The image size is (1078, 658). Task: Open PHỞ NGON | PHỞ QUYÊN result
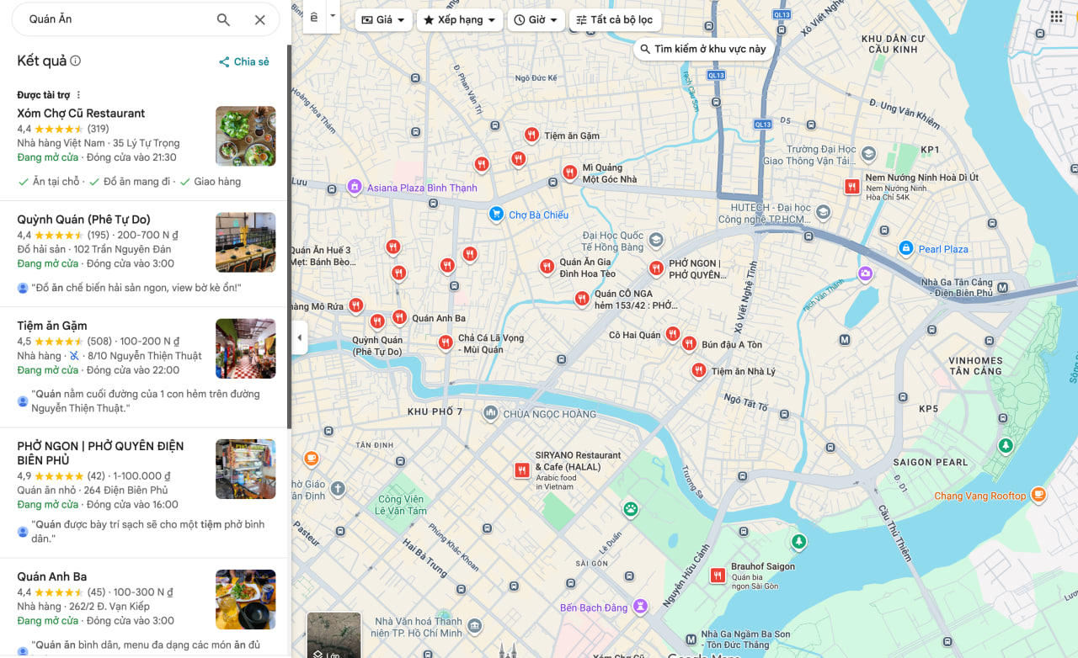tap(145, 492)
